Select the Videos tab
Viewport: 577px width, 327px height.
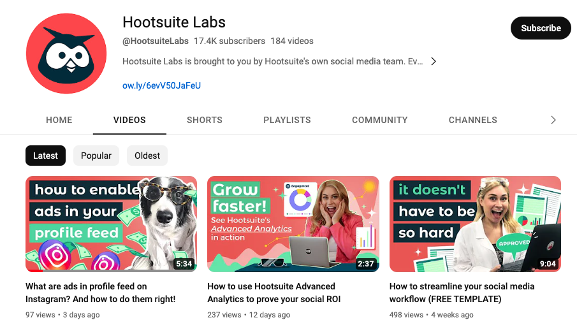tap(129, 120)
